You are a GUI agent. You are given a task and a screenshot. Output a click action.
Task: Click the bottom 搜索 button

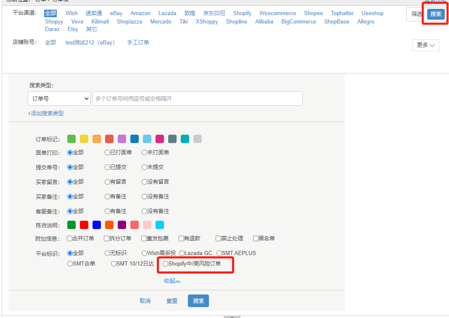pyautogui.click(x=198, y=301)
